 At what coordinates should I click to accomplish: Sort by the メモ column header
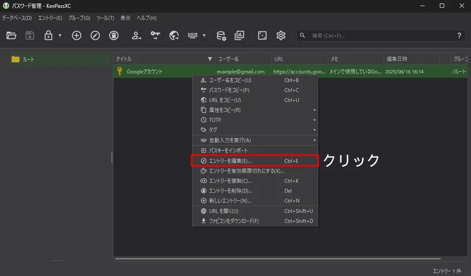[356, 59]
